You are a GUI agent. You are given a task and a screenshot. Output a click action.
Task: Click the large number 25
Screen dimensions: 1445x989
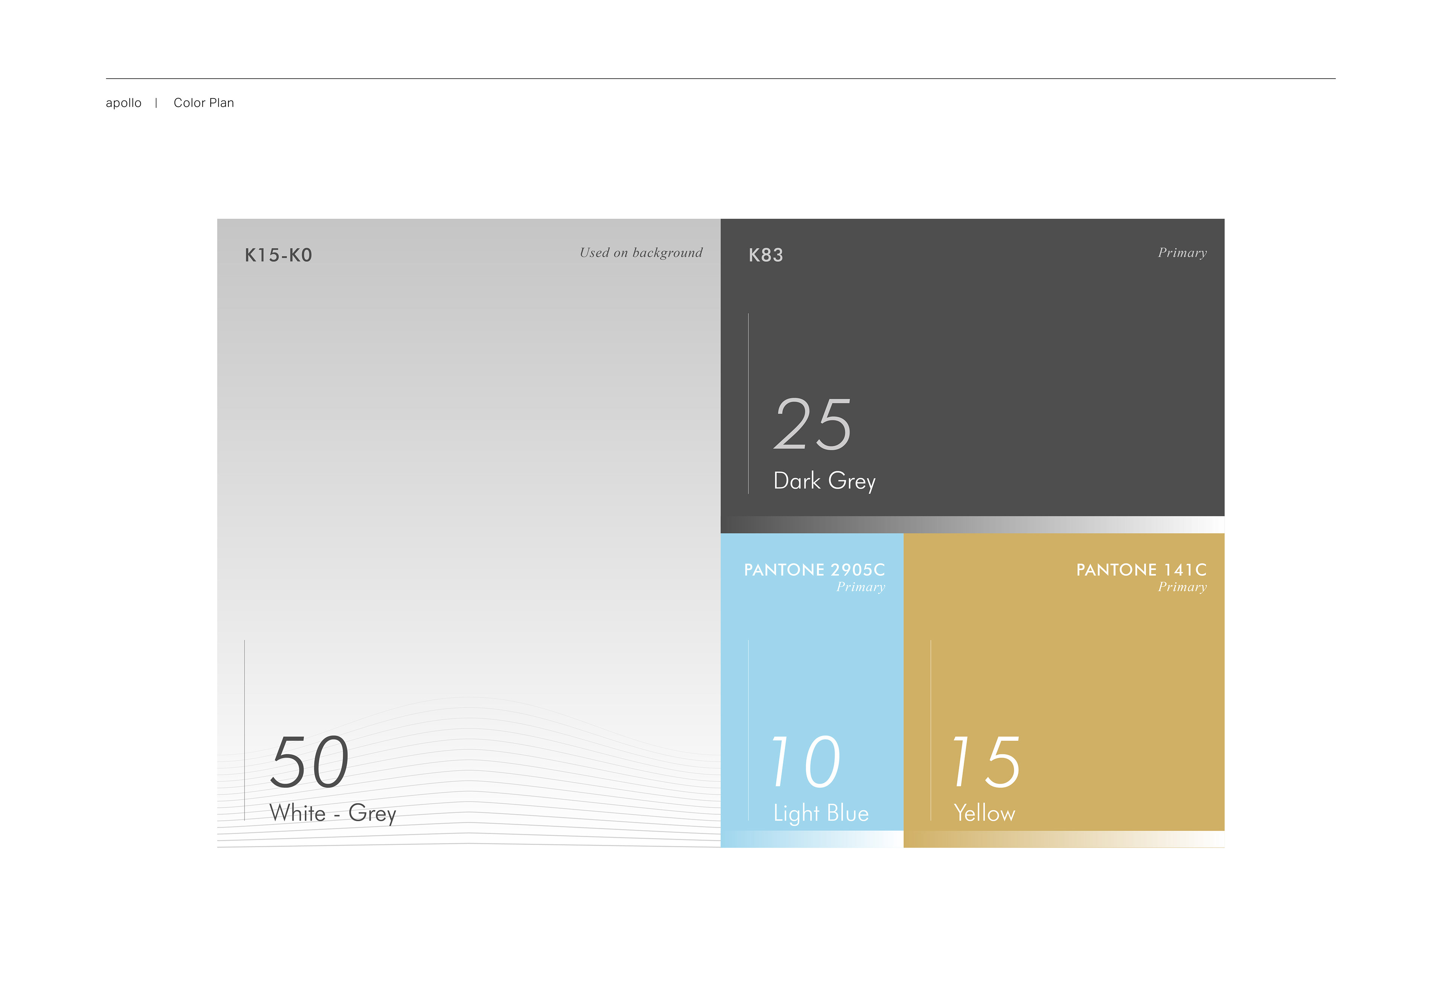(x=812, y=425)
